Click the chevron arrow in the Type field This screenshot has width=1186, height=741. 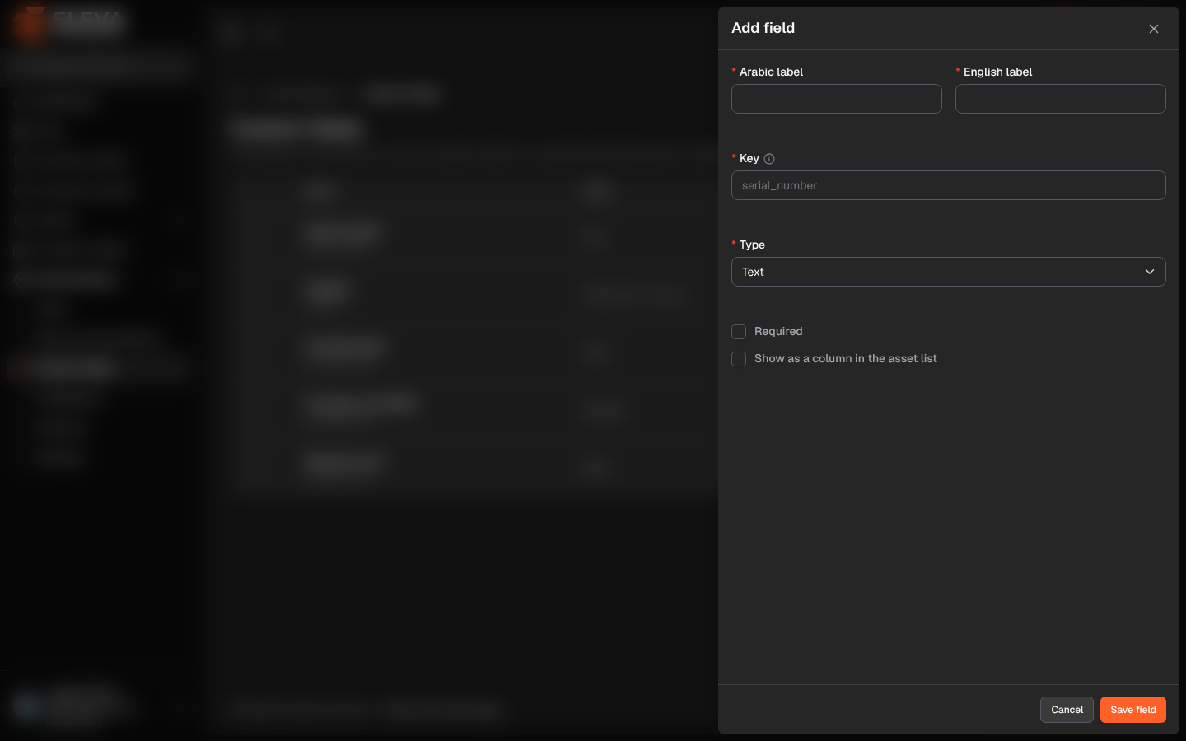tap(1150, 272)
